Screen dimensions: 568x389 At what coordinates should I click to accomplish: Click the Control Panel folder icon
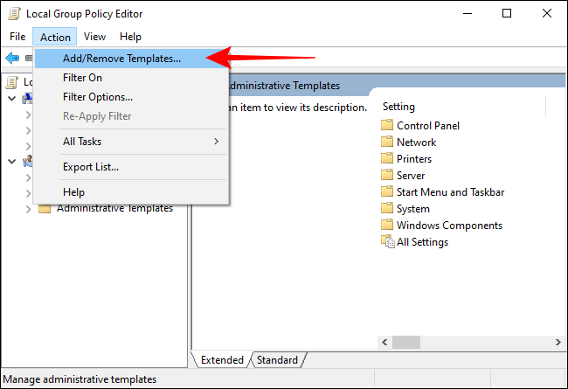click(387, 125)
